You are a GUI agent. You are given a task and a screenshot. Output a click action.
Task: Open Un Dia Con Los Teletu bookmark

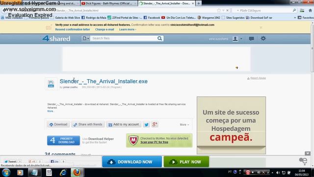point(179,18)
